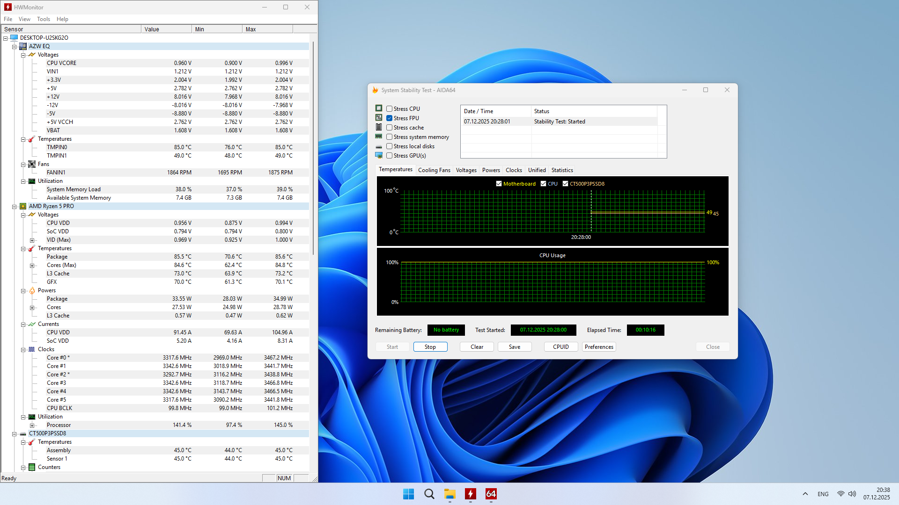This screenshot has height=505, width=899.
Task: Click the Wi-Fi network icon in the tray
Action: (x=840, y=494)
